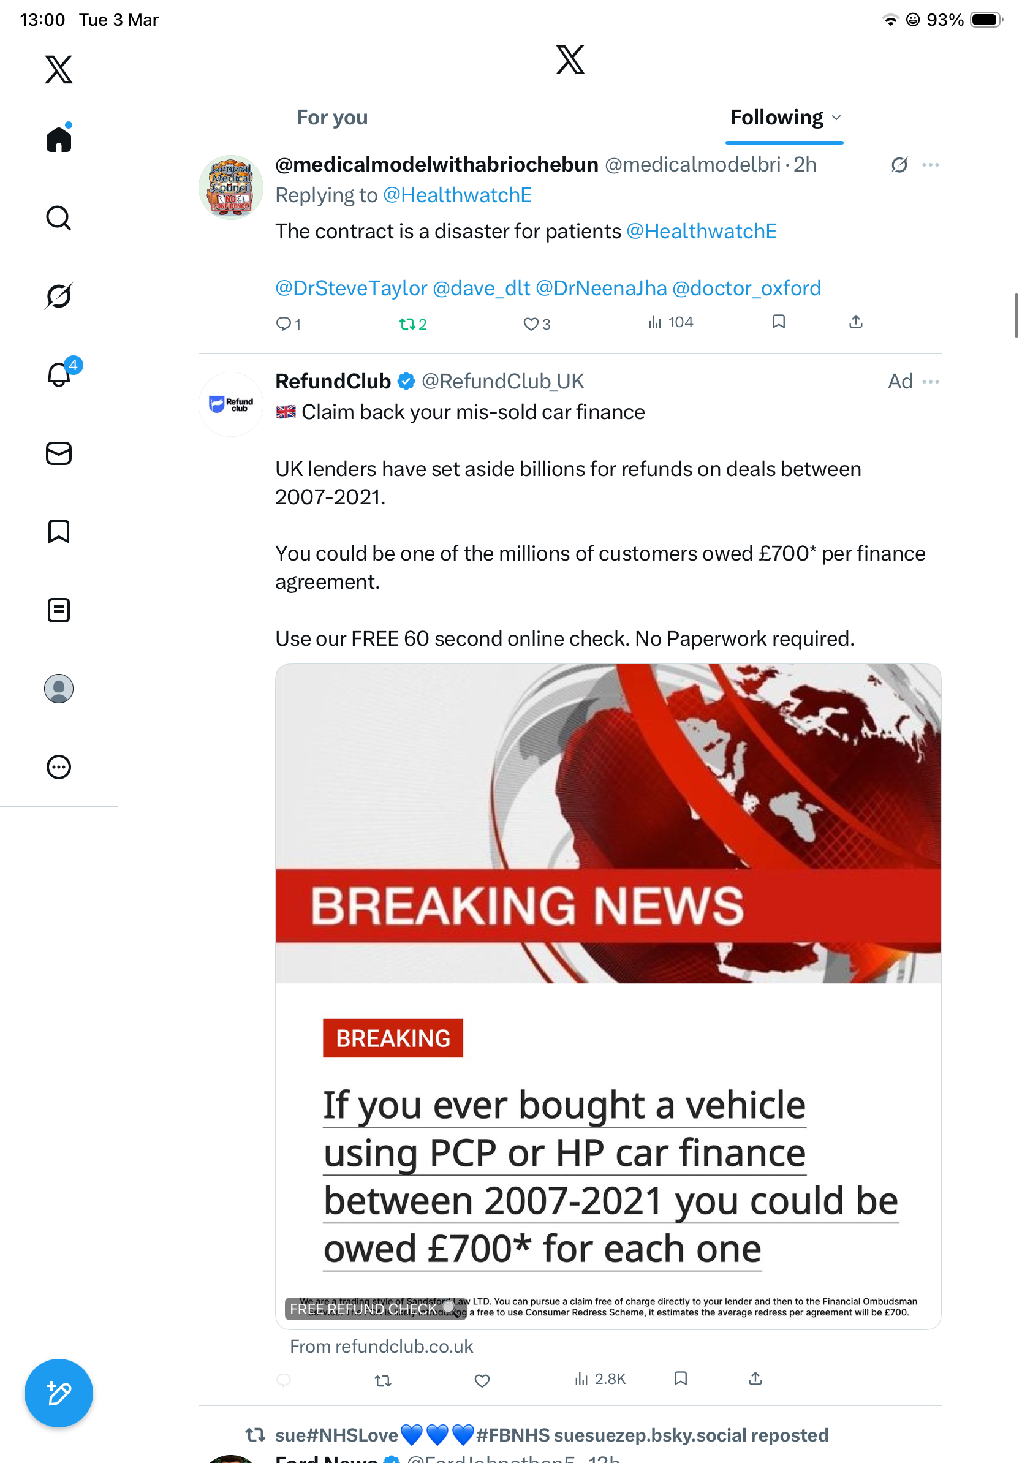Open Grok from the sidebar
The width and height of the screenshot is (1022, 1463).
tap(59, 296)
